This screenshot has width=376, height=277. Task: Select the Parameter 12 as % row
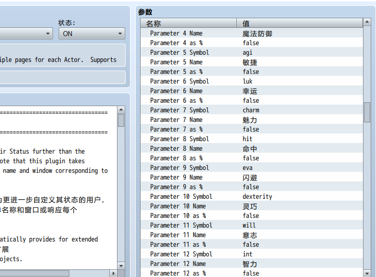click(251, 273)
